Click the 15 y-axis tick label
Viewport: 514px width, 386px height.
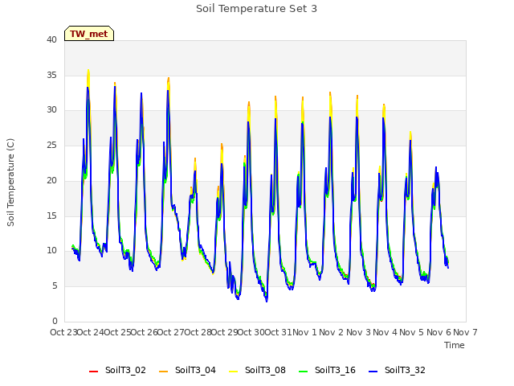point(51,216)
